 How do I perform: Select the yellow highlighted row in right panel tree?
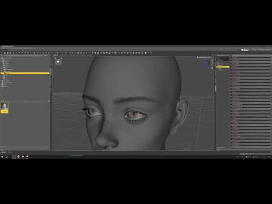(x=223, y=67)
